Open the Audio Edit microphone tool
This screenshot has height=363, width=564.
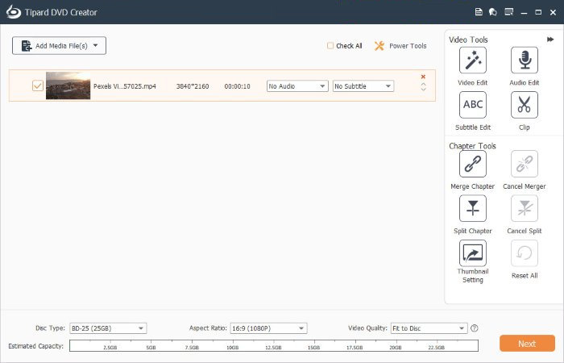(x=524, y=60)
